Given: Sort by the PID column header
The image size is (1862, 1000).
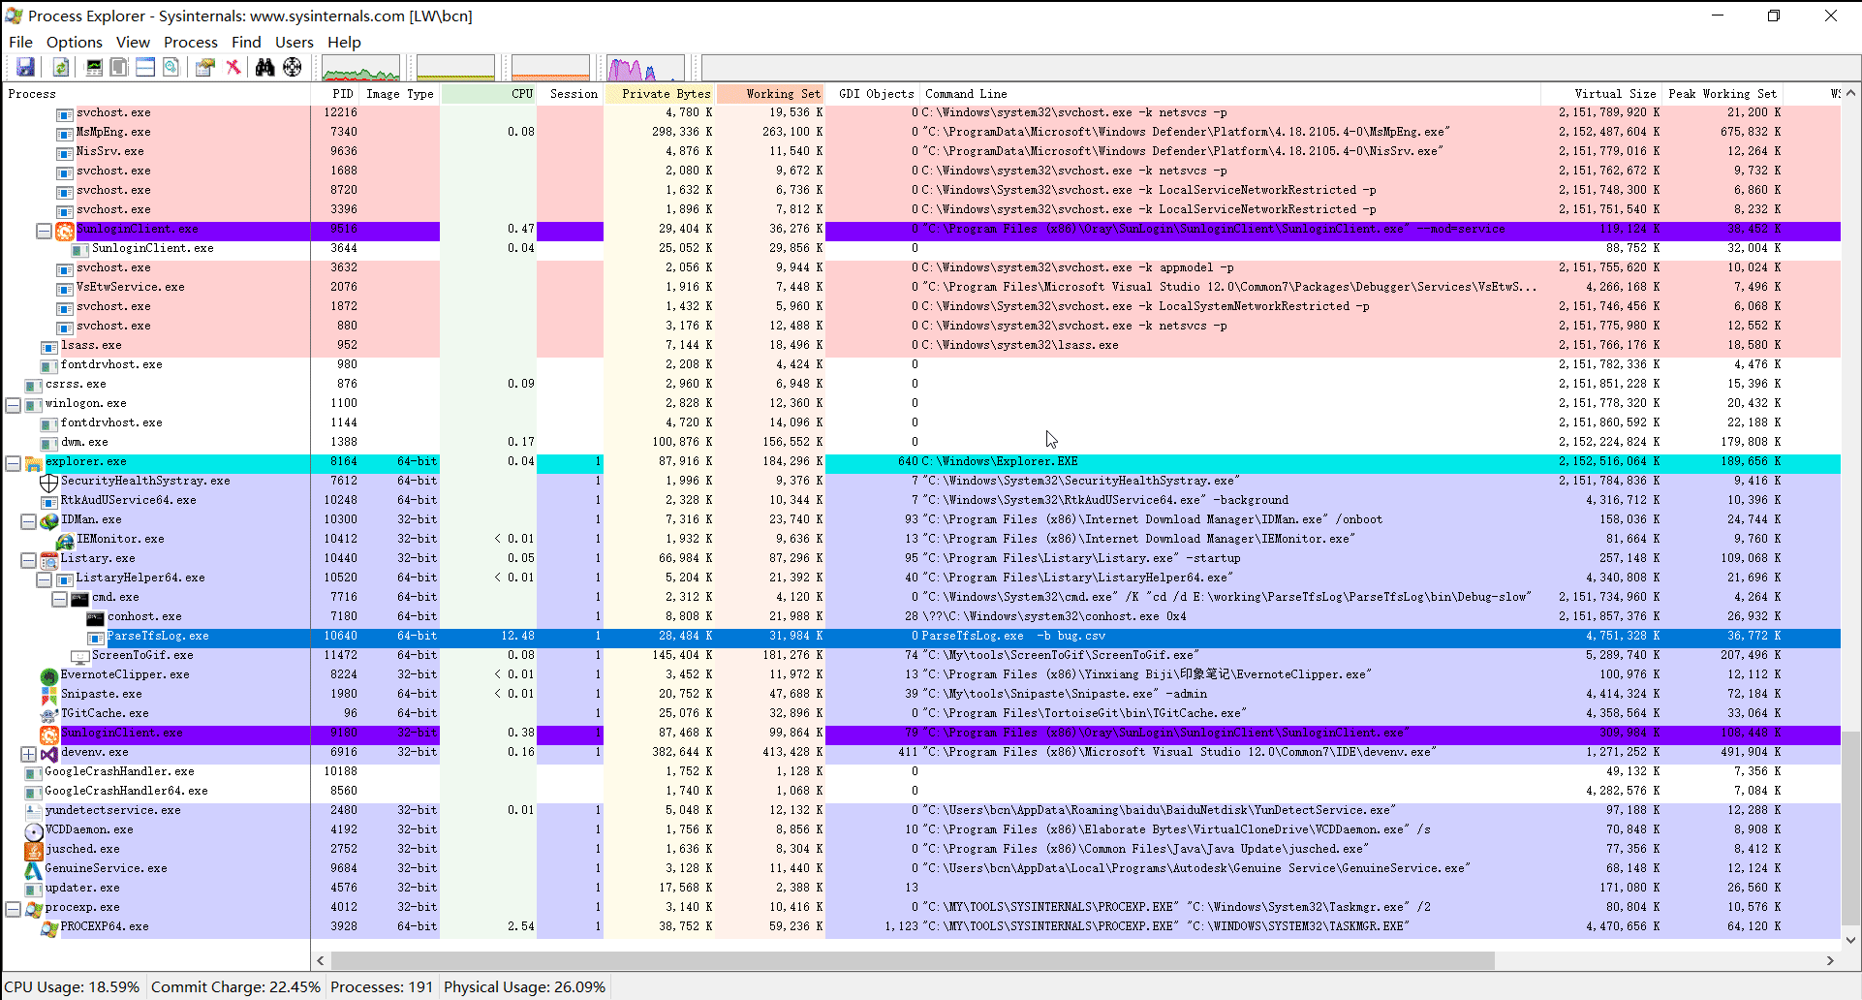Looking at the screenshot, I should (335, 94).
